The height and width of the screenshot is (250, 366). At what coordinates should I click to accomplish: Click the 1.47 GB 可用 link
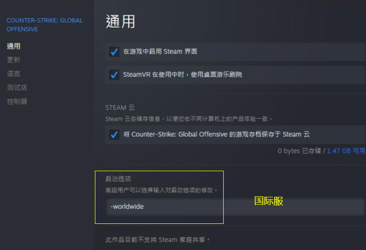346,151
